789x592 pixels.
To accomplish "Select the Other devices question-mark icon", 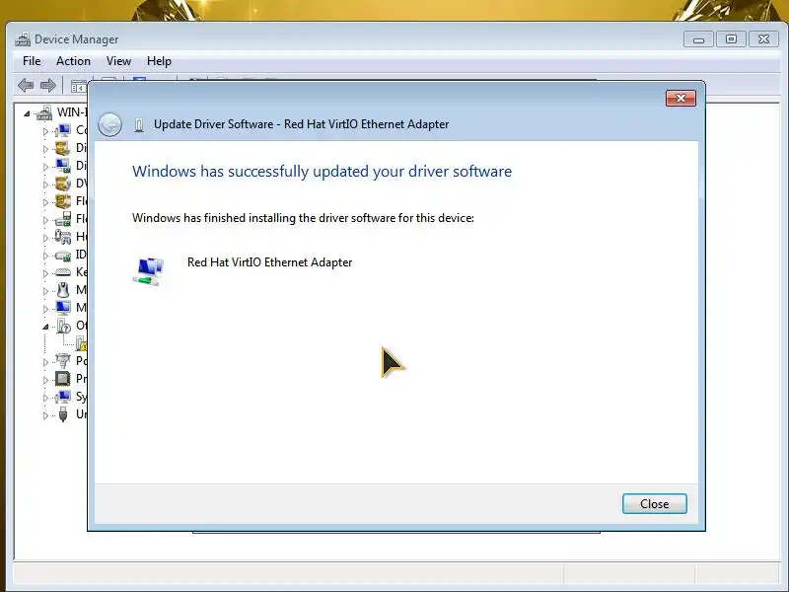I will click(63, 326).
